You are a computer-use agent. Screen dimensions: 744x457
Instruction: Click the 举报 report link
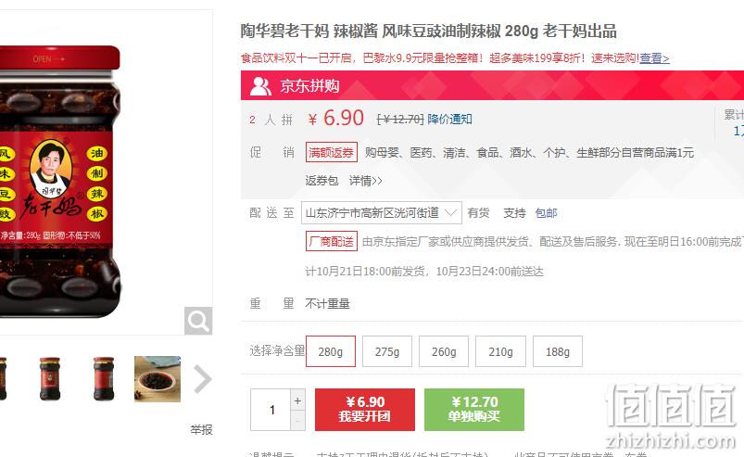[201, 430]
